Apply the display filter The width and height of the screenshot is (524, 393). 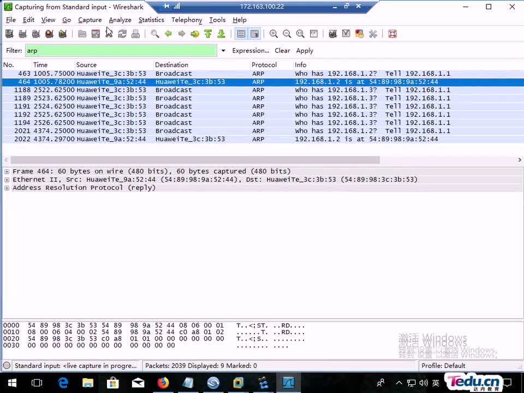[305, 50]
